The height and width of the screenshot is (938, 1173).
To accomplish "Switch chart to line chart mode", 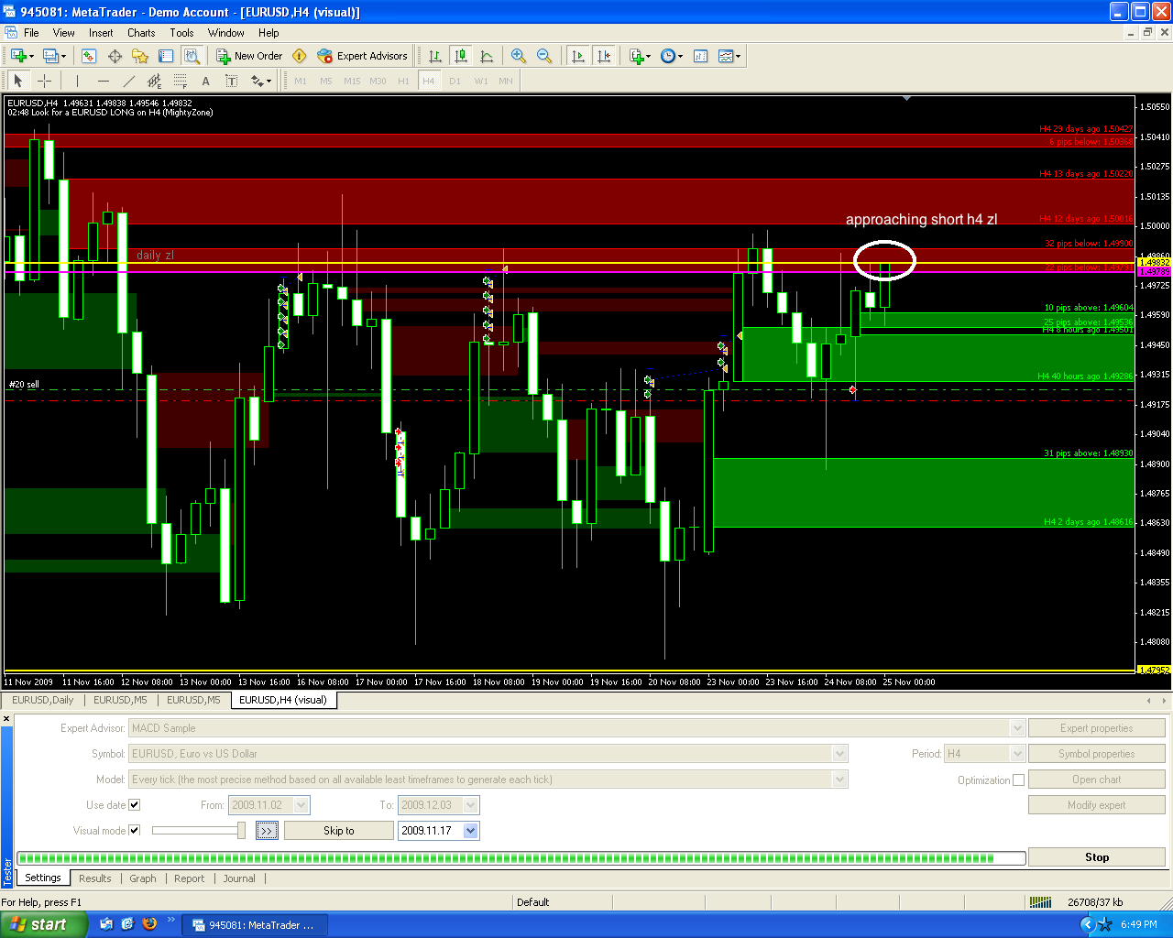I will [487, 56].
